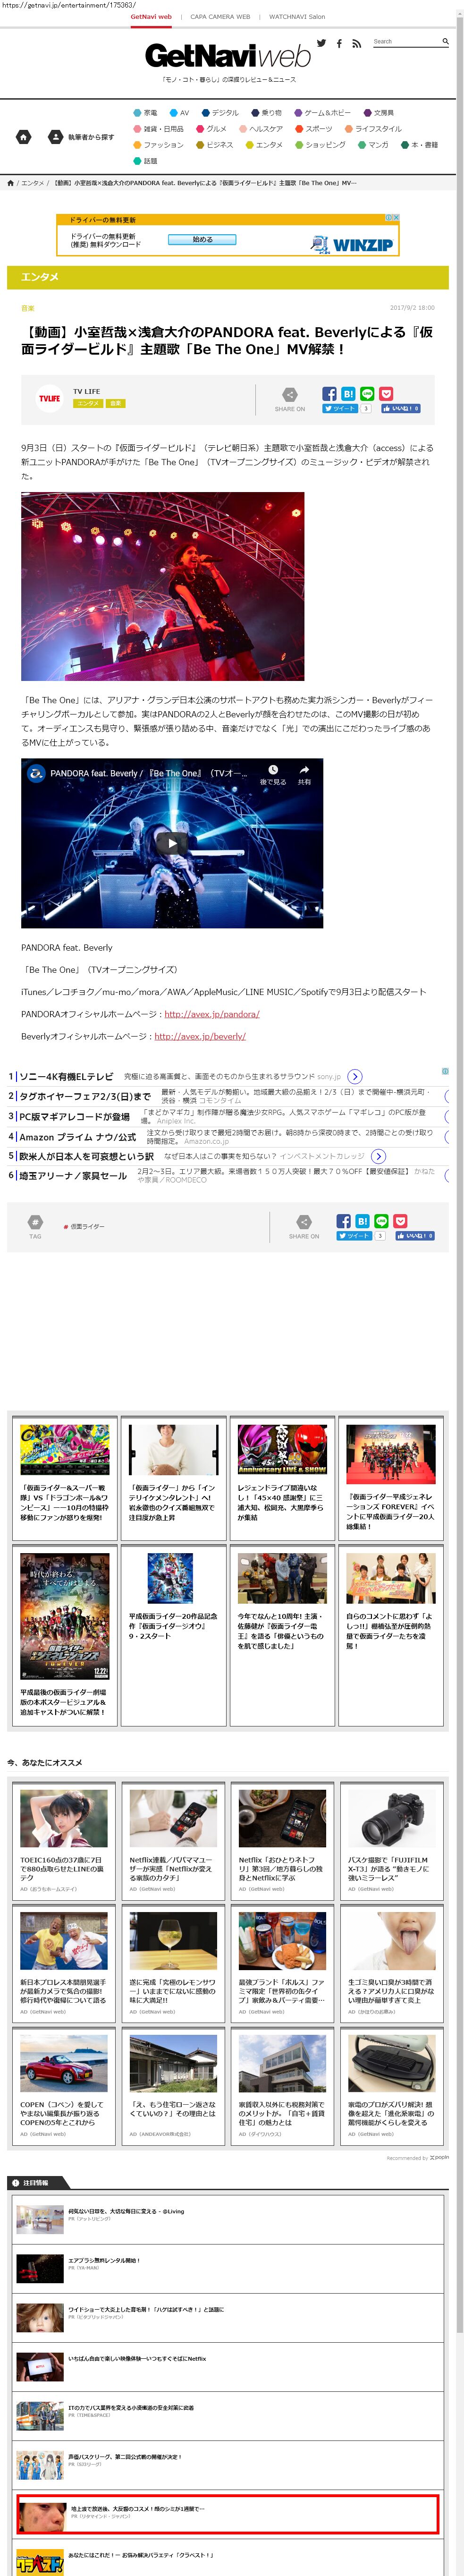
Task: Open the Facebook icon in the header
Action: pyautogui.click(x=339, y=43)
